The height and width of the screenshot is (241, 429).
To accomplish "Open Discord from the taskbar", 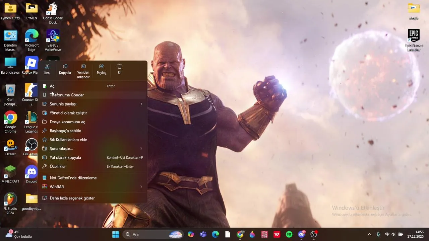I will 301,234.
